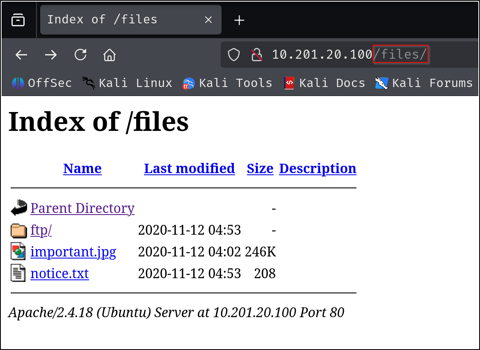Viewport: 480px width, 350px height.
Task: Open the tab list icon at top-left
Action: 18,20
